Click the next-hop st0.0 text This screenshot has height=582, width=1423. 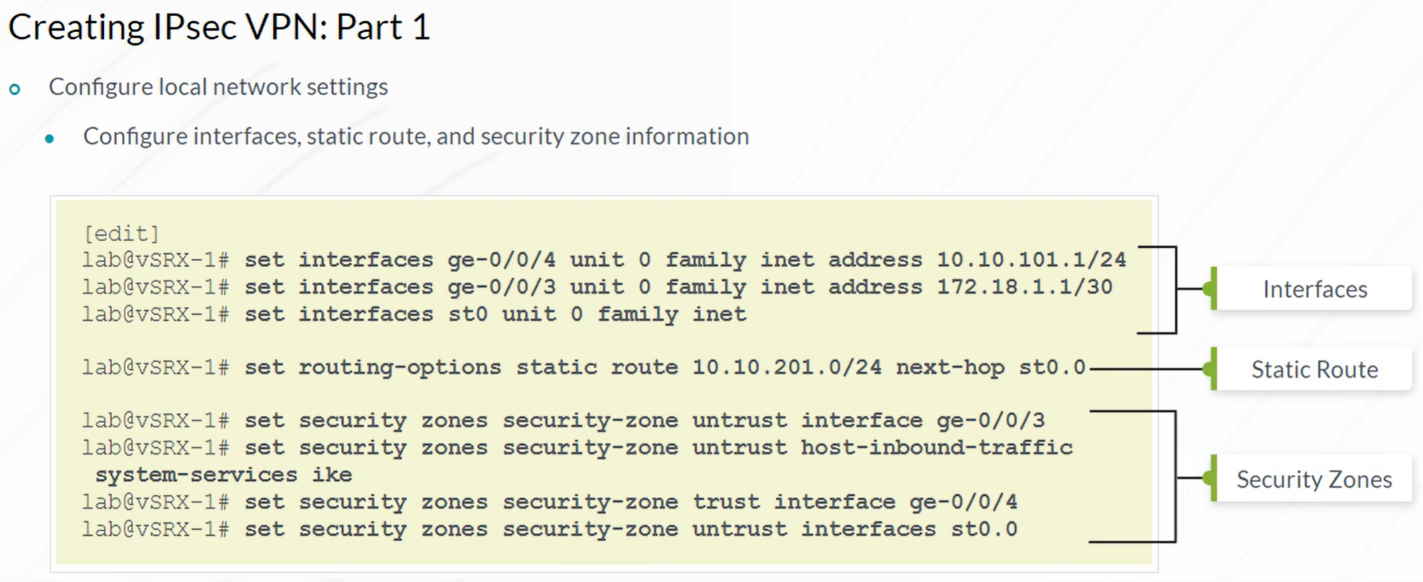click(x=990, y=367)
